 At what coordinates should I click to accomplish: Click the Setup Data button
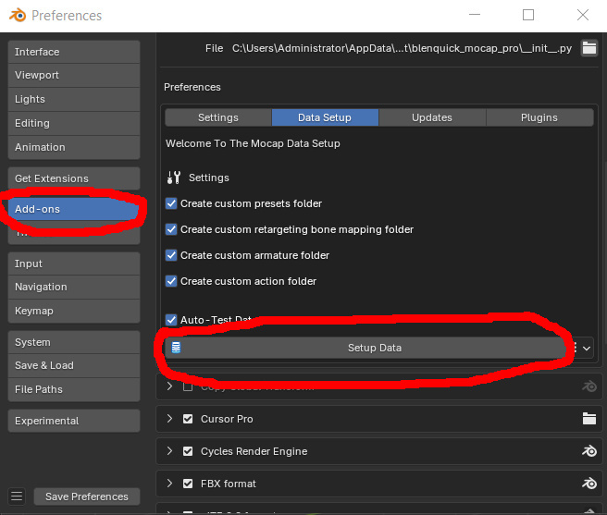click(366, 348)
